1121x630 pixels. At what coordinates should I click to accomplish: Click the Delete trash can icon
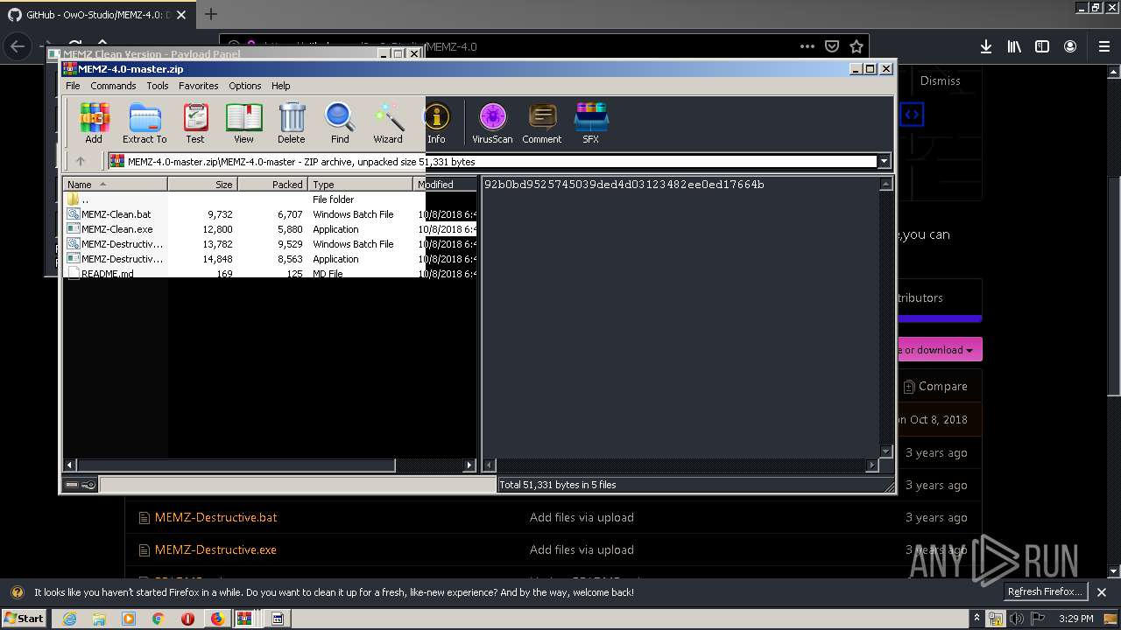pos(292,122)
